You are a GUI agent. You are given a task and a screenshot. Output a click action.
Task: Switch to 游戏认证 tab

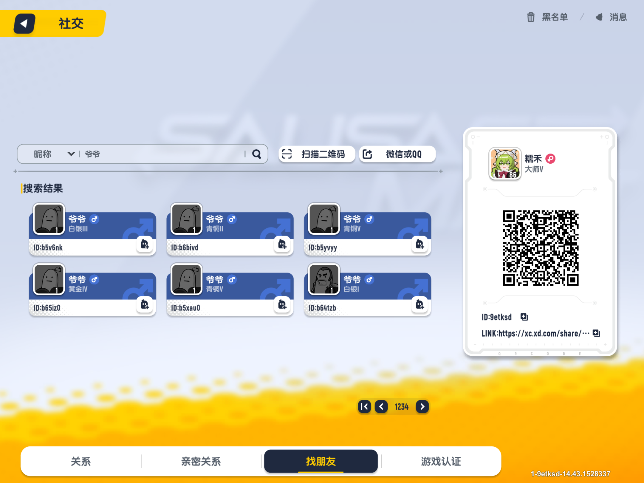click(x=441, y=461)
